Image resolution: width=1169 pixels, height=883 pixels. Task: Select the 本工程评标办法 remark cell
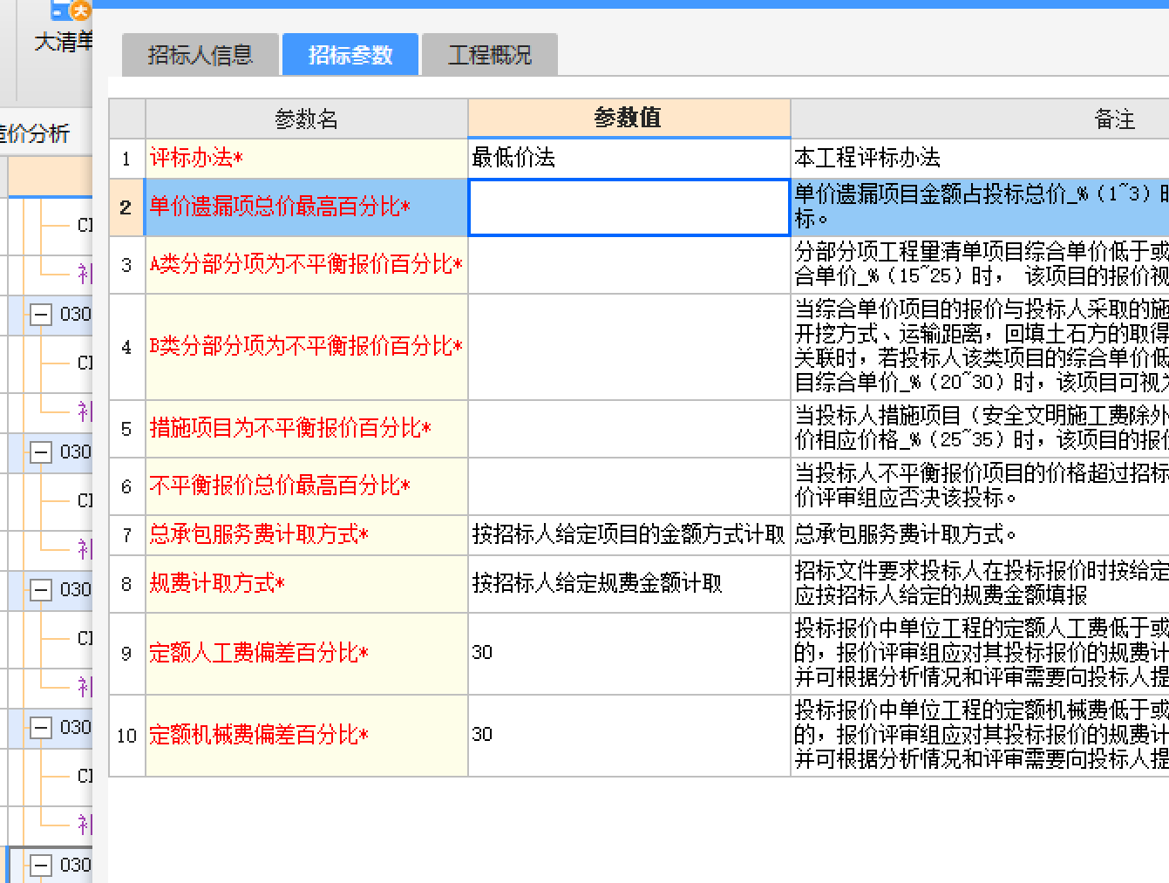click(x=980, y=158)
